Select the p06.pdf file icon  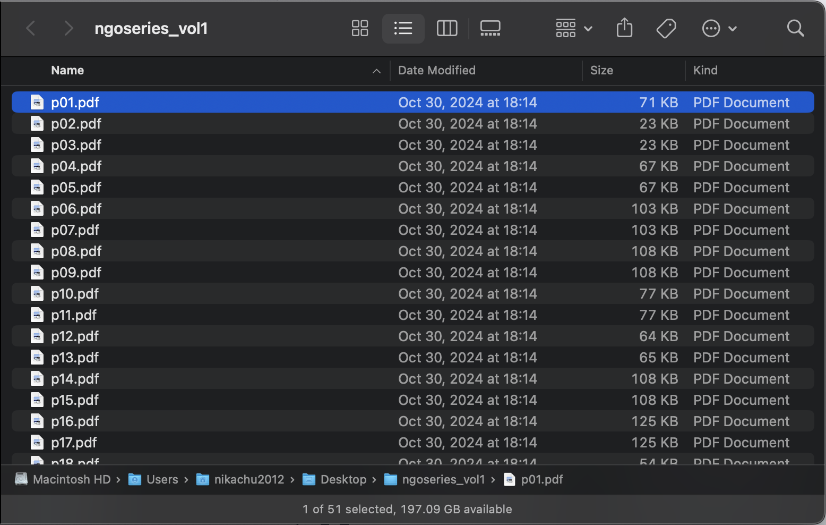click(37, 209)
